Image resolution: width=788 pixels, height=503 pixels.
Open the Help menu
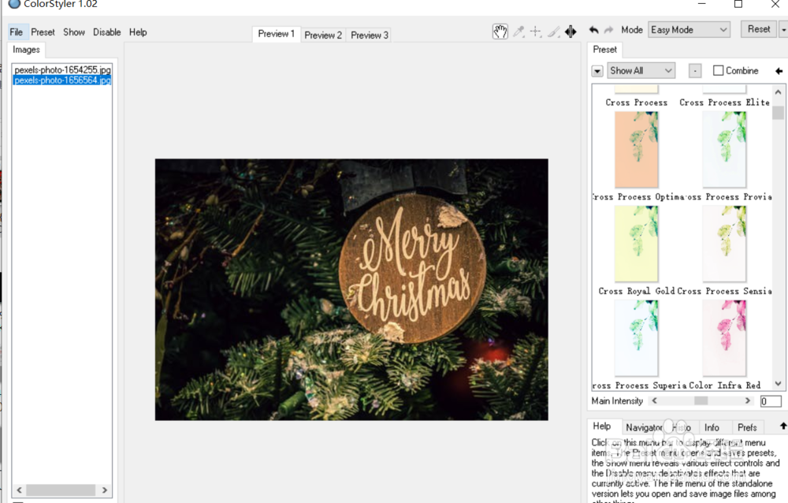click(138, 32)
